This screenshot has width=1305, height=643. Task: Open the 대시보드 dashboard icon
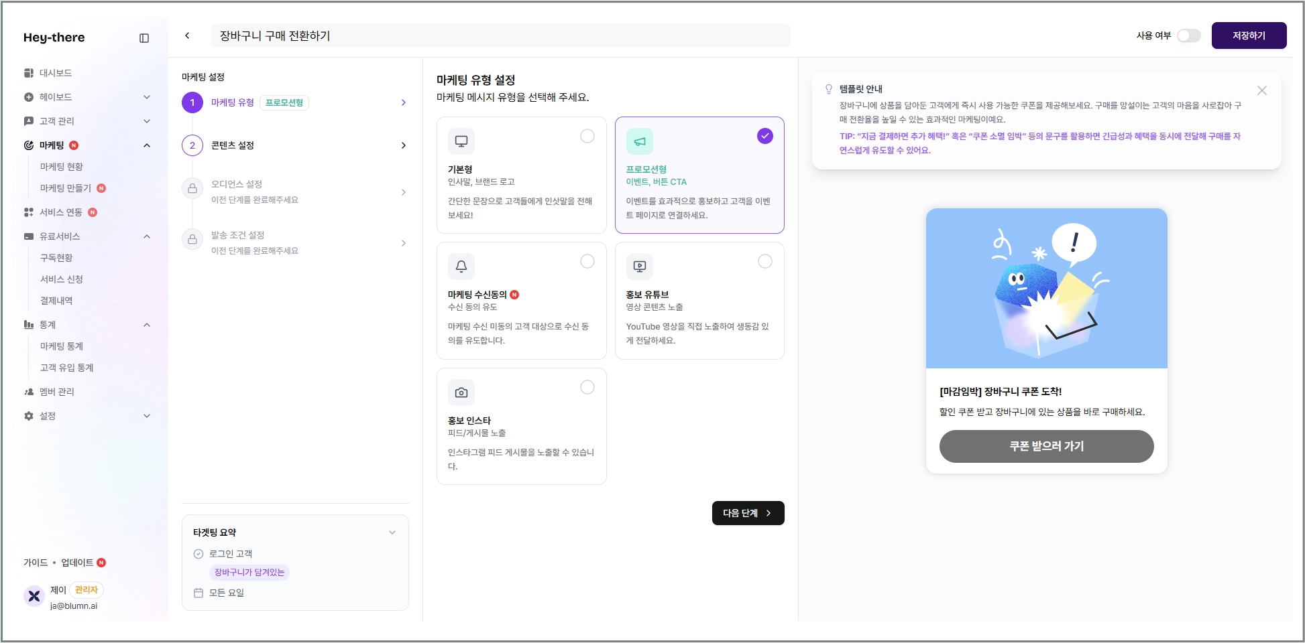pos(29,73)
